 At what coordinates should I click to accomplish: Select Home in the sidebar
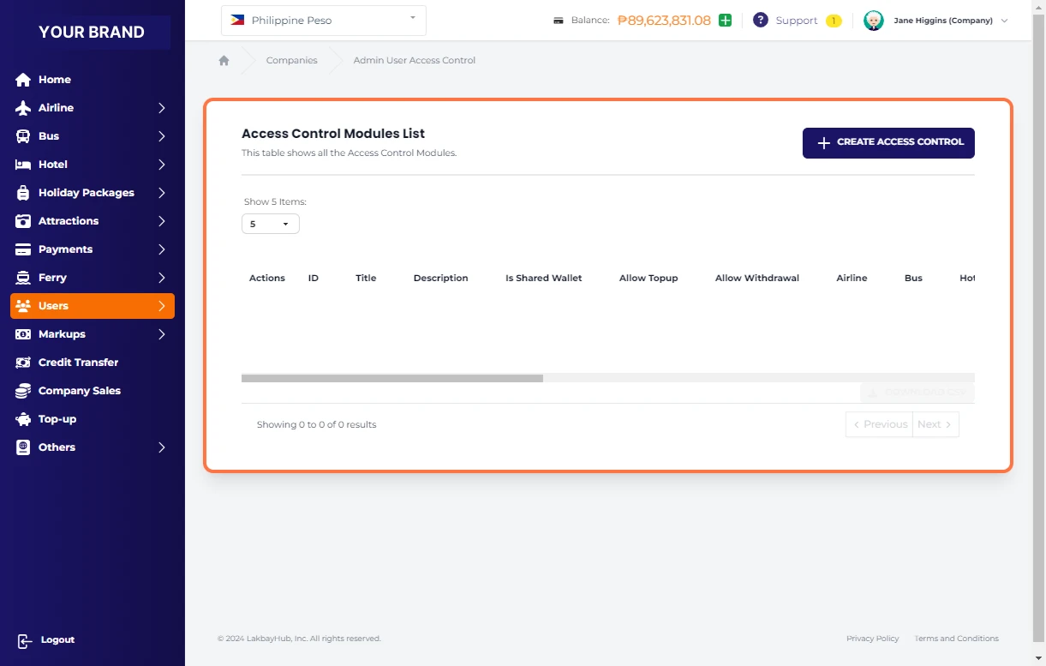tap(54, 80)
